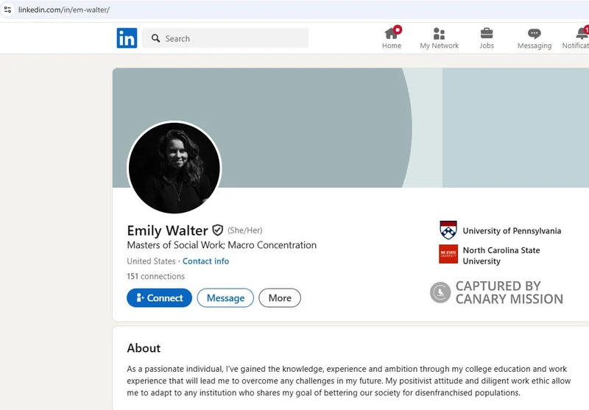Click the Message button
This screenshot has height=410, width=589.
225,297
